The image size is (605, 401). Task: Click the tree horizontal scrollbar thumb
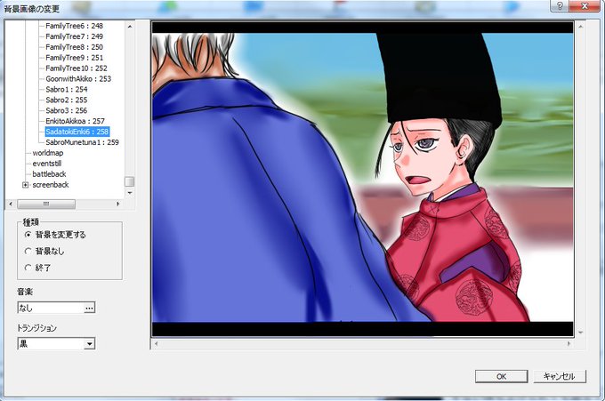pyautogui.click(x=46, y=204)
